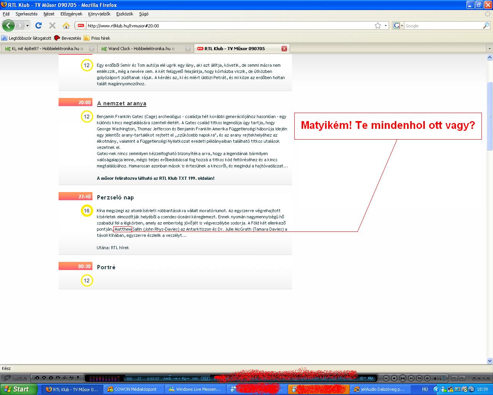Open the Windows Start menu
This screenshot has width=493, height=395.
(19, 389)
